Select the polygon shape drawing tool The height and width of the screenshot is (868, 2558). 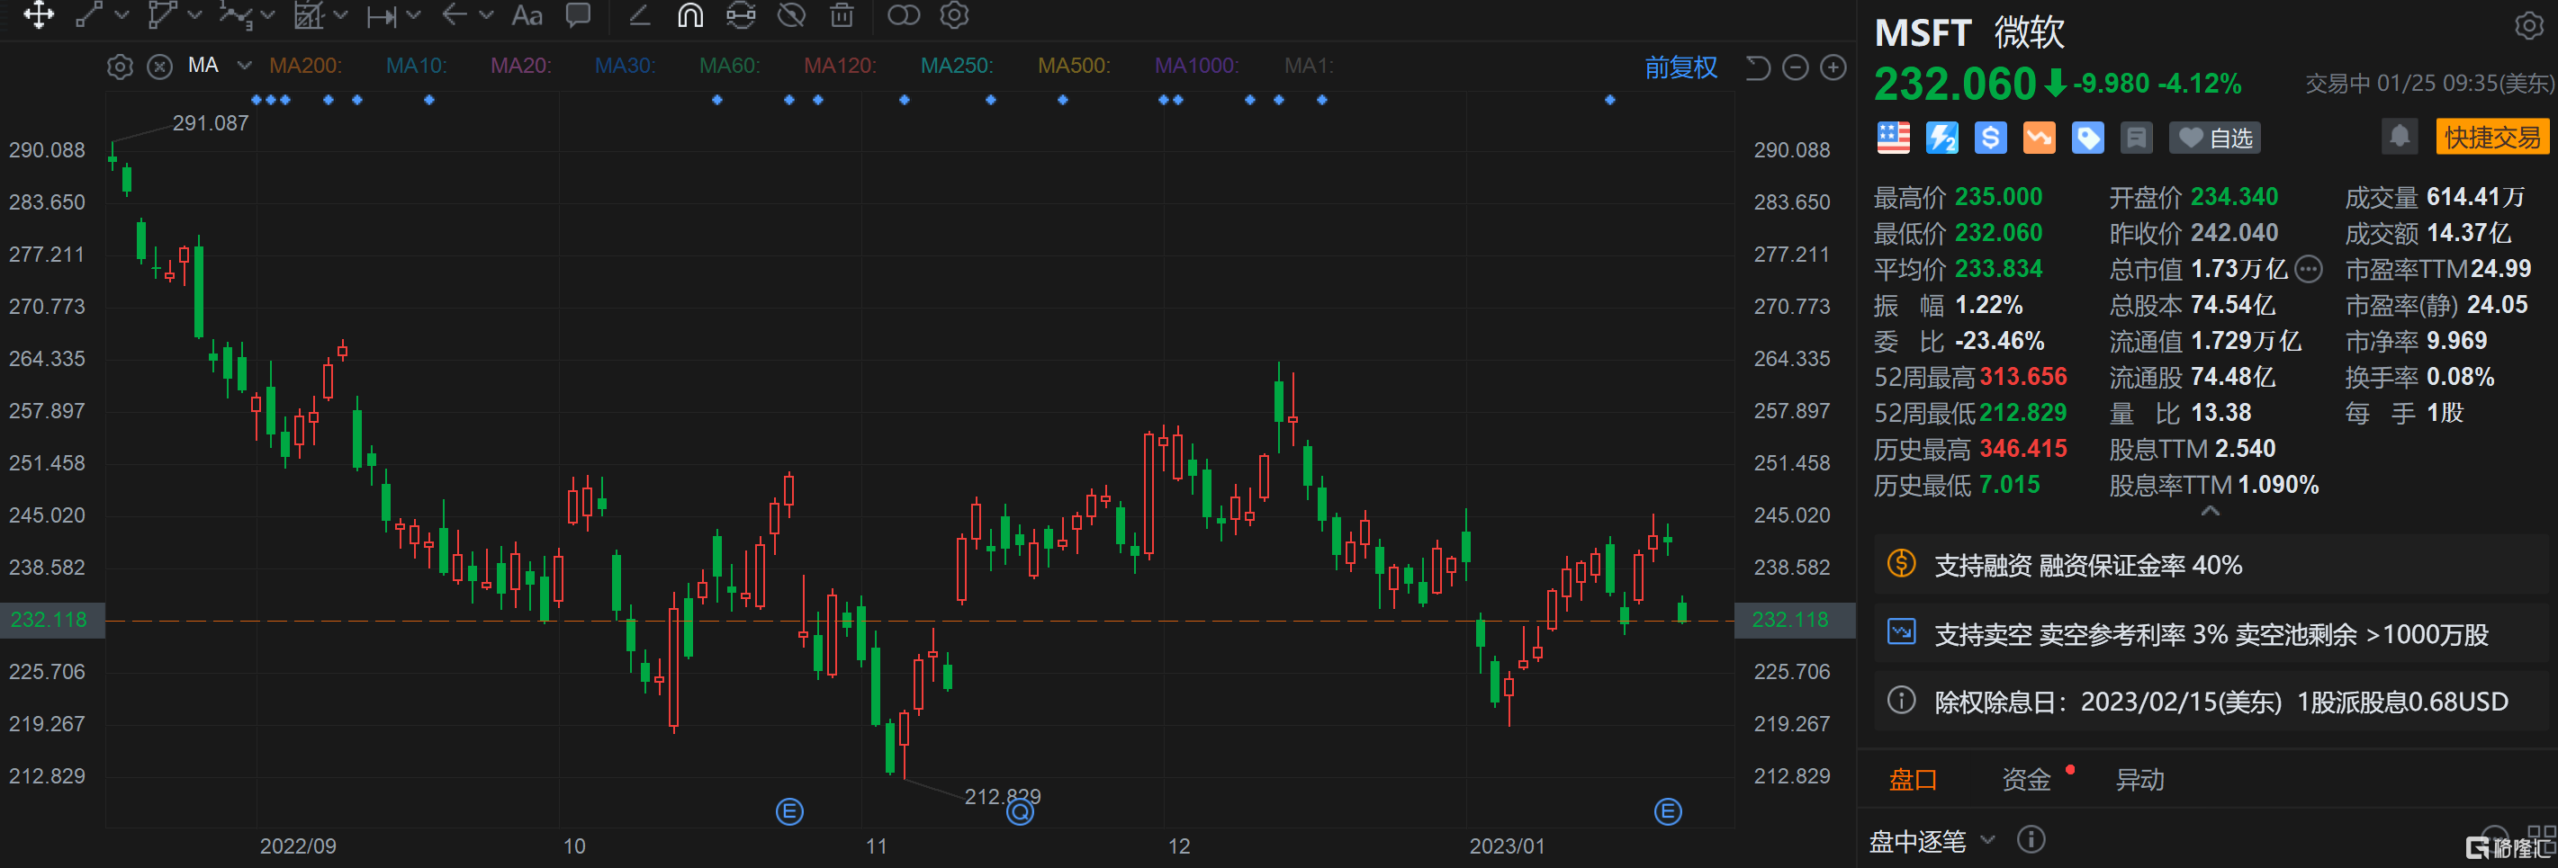point(161,15)
